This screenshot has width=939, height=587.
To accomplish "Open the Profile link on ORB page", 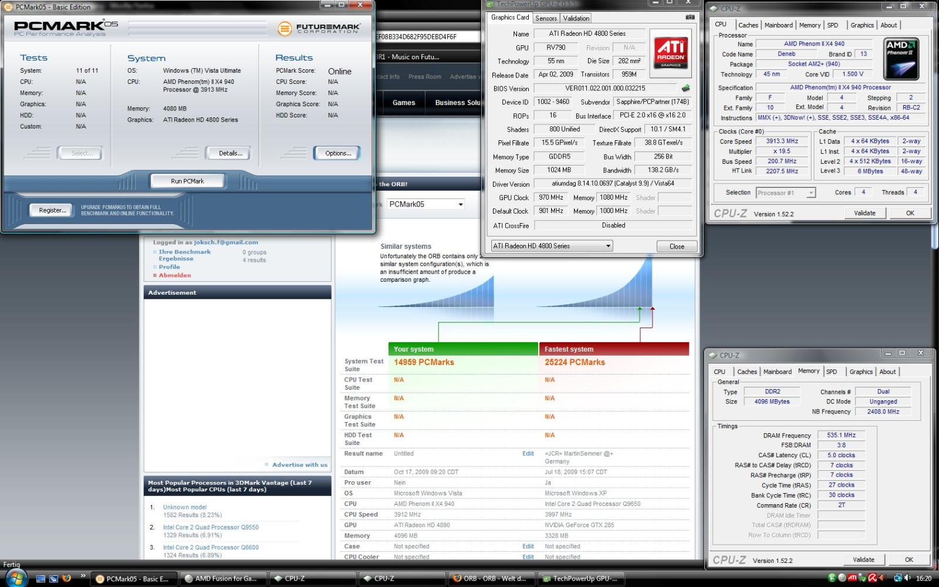I will (x=169, y=267).
